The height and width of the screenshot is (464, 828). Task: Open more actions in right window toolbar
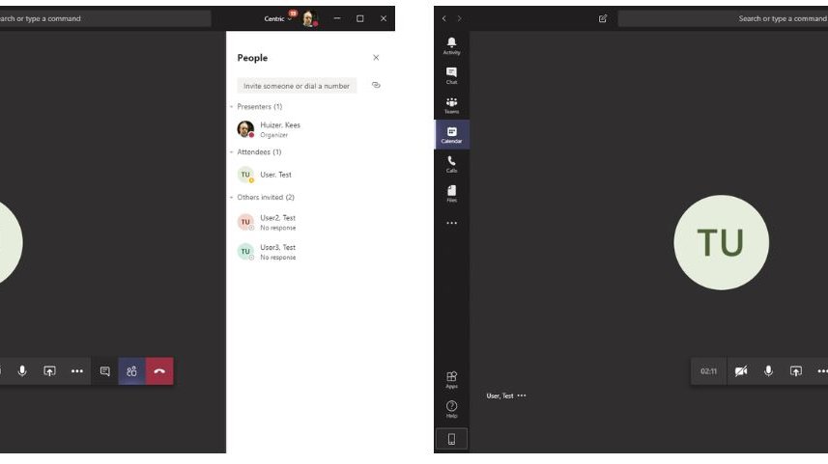821,371
